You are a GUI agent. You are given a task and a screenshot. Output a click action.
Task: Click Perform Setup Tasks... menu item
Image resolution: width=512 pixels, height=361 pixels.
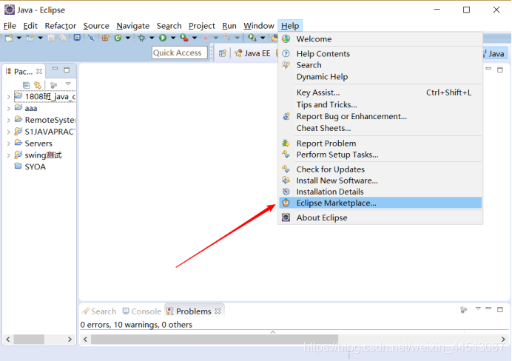[380, 155]
